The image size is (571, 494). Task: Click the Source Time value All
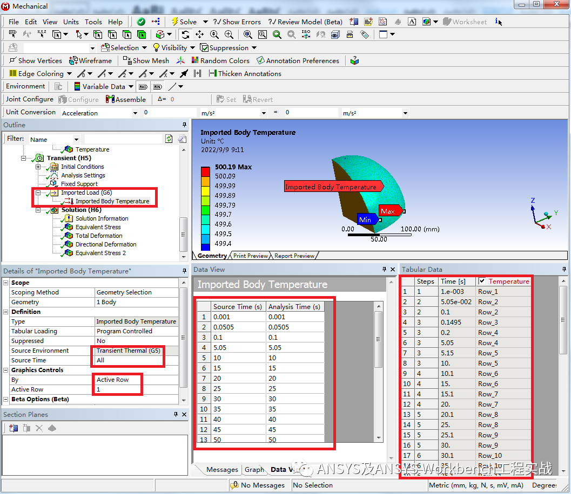tap(137, 360)
